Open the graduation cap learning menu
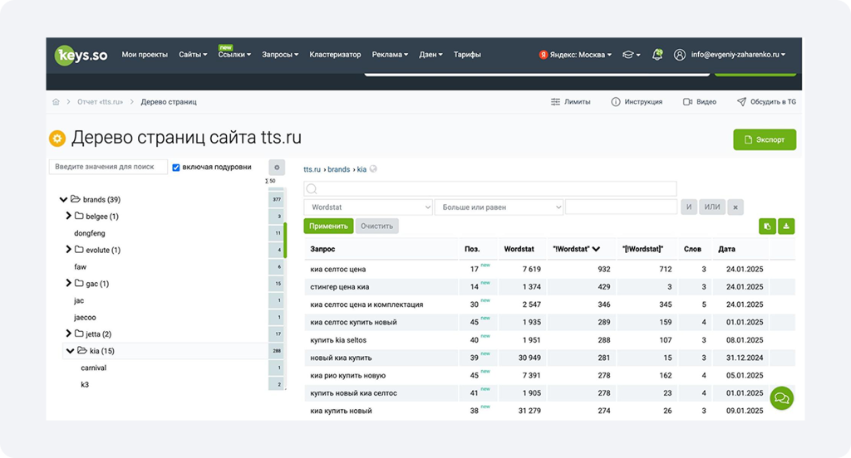Screen dimensions: 851x458 (x=631, y=55)
